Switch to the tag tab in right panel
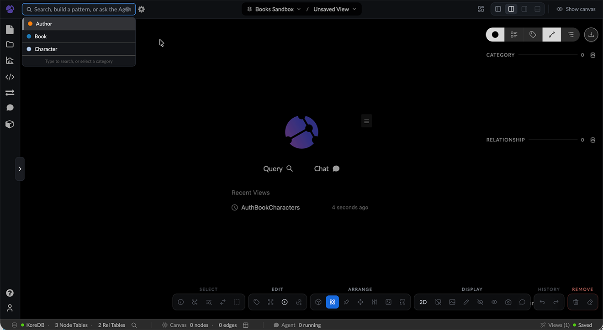603x330 pixels. coord(533,35)
